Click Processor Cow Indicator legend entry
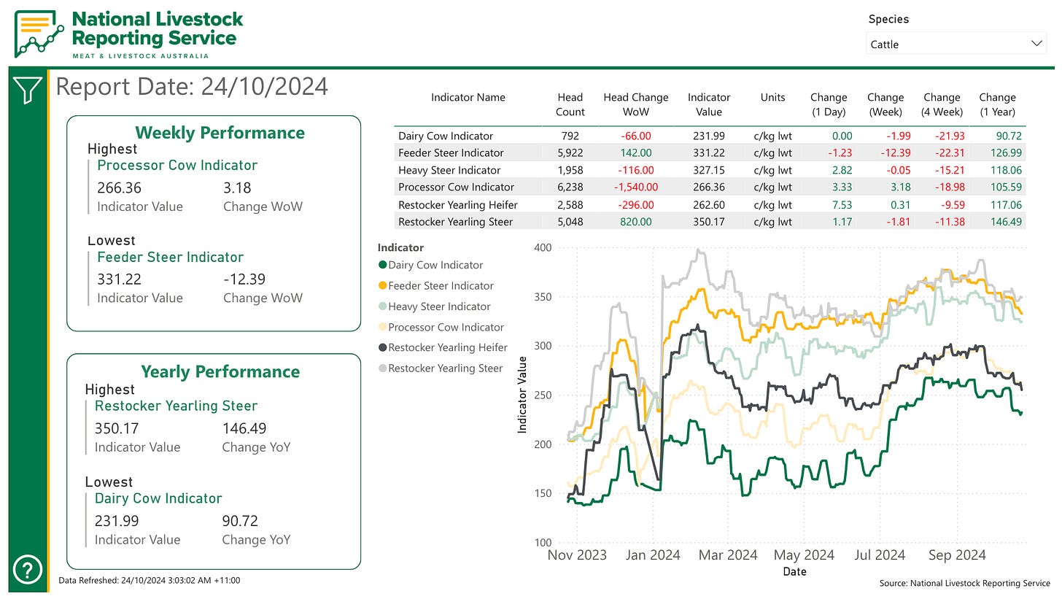This screenshot has height=599, width=1062. click(x=441, y=327)
